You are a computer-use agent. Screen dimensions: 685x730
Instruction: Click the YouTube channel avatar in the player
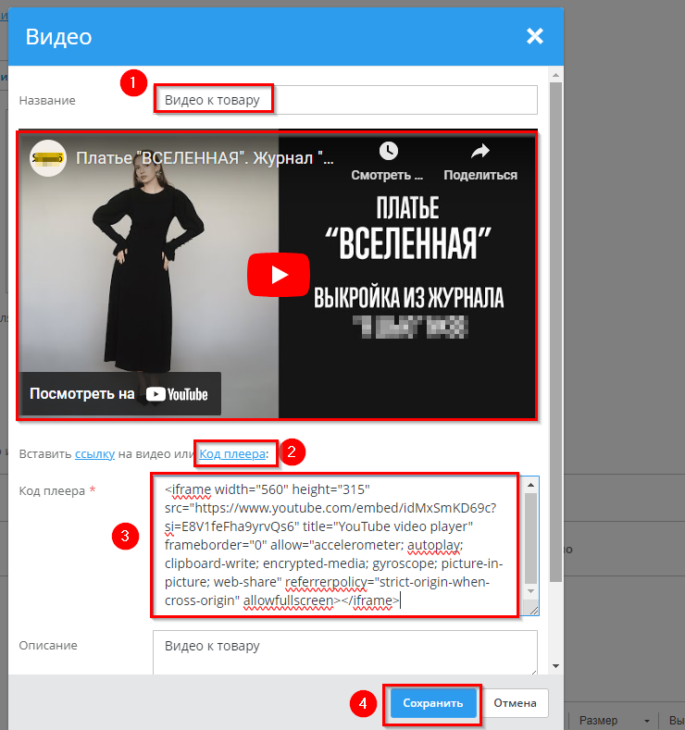point(48,158)
